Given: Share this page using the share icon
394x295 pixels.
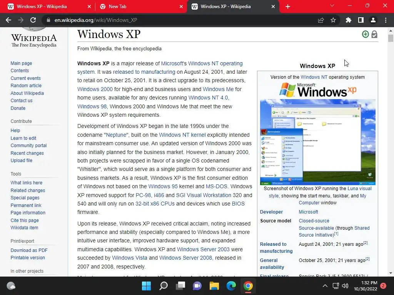Looking at the screenshot, I should (321, 20).
